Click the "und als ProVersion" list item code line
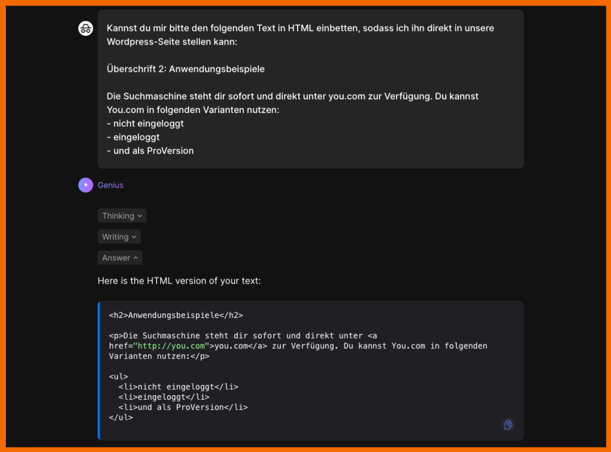The width and height of the screenshot is (611, 452). (x=183, y=407)
